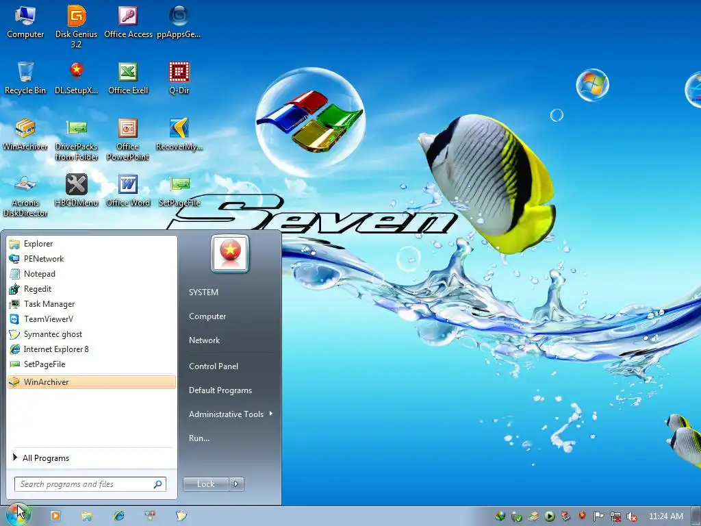
Task: Click the Lock button
Action: pos(205,484)
